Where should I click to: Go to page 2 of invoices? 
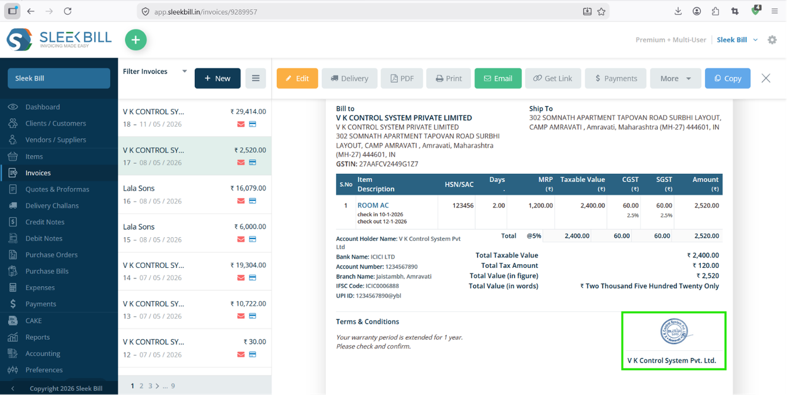coord(141,386)
